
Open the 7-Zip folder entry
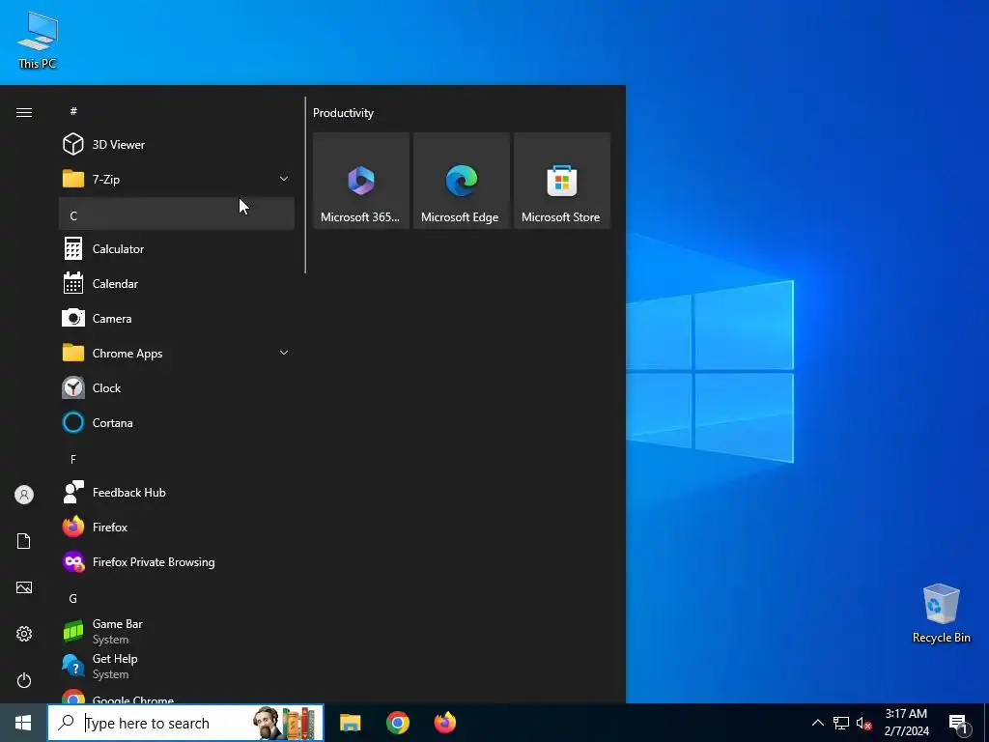click(x=177, y=179)
